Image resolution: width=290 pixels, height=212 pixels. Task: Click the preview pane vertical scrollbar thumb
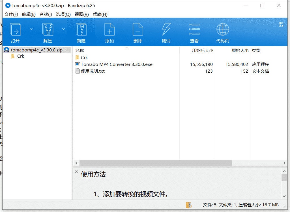pyautogui.click(x=284, y=178)
